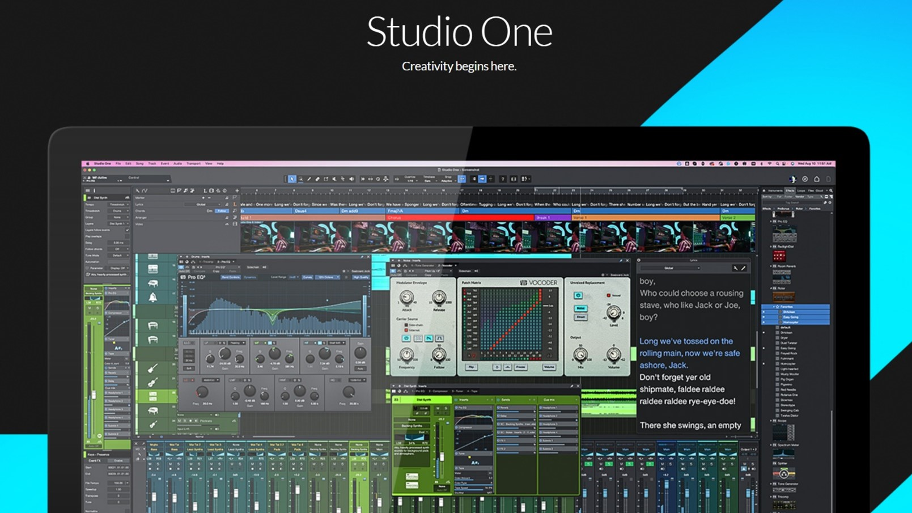Select the Listen speaker tool
The width and height of the screenshot is (912, 513).
tap(351, 179)
